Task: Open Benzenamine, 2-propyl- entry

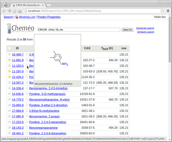Action: (x=45, y=116)
